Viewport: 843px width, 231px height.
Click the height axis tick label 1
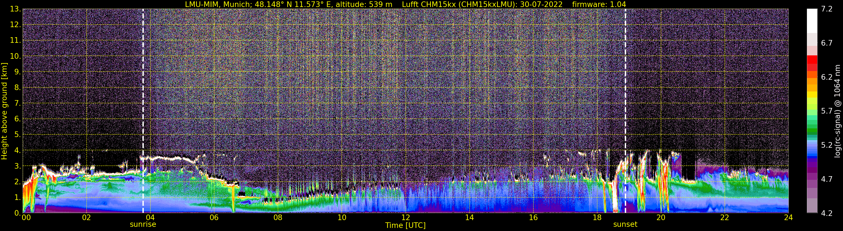tap(17, 198)
